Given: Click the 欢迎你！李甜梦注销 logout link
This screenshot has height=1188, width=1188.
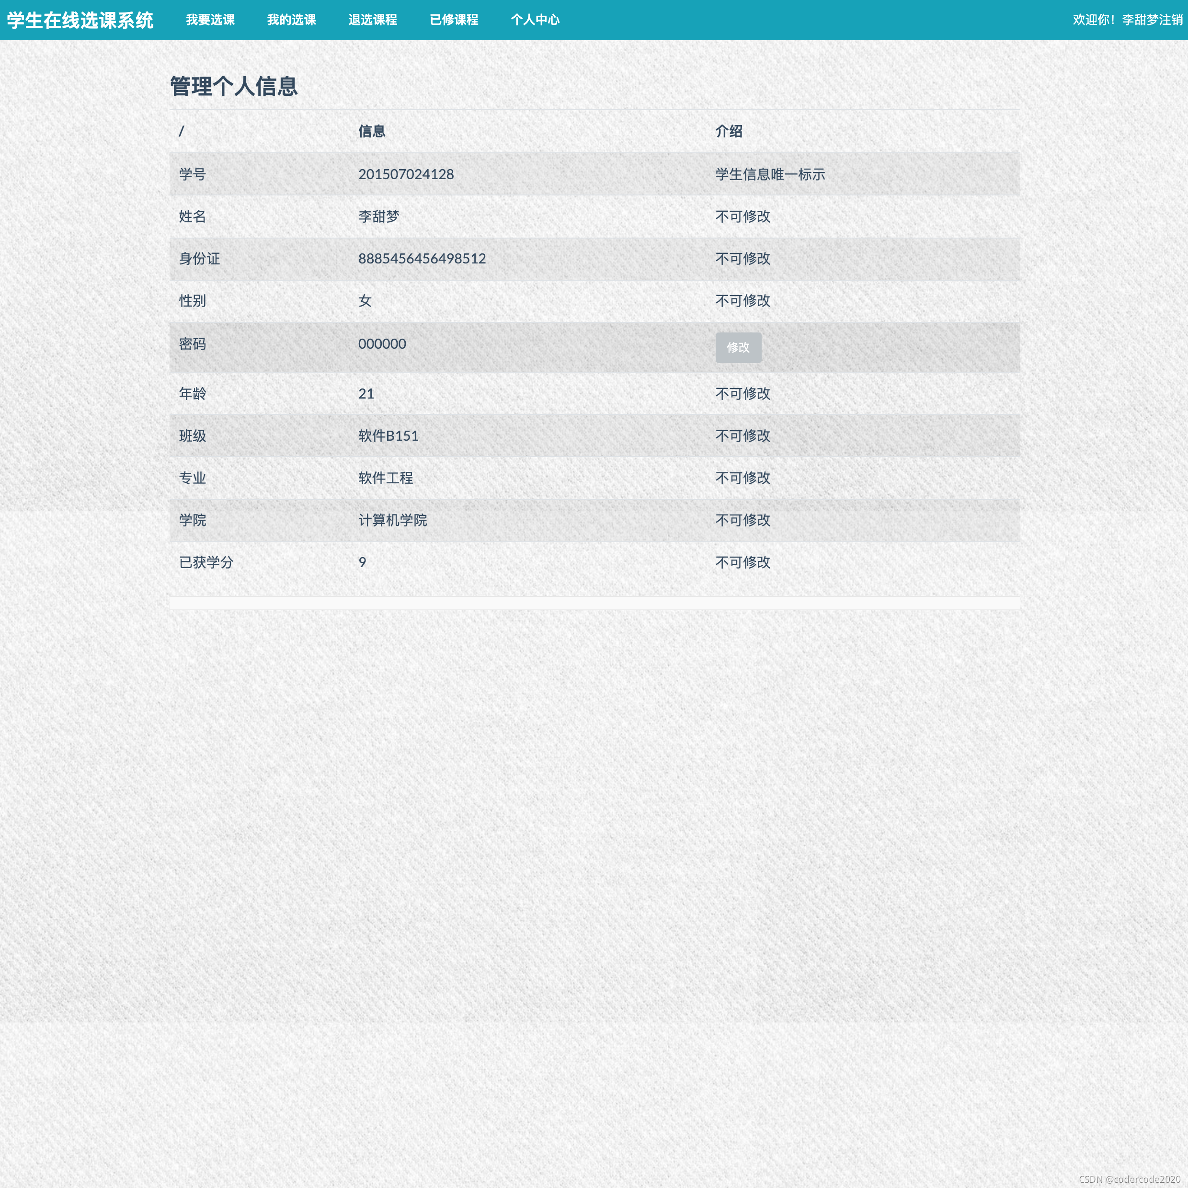Looking at the screenshot, I should 1128,20.
